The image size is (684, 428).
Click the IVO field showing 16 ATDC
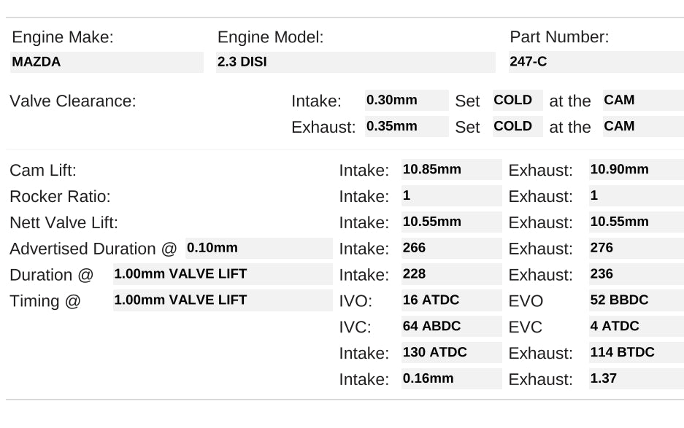tap(451, 300)
